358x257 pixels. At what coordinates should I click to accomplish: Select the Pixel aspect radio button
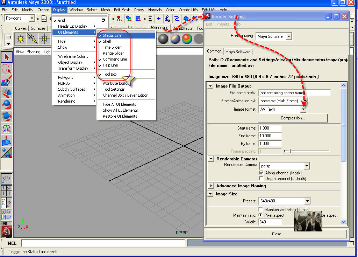[260, 215]
